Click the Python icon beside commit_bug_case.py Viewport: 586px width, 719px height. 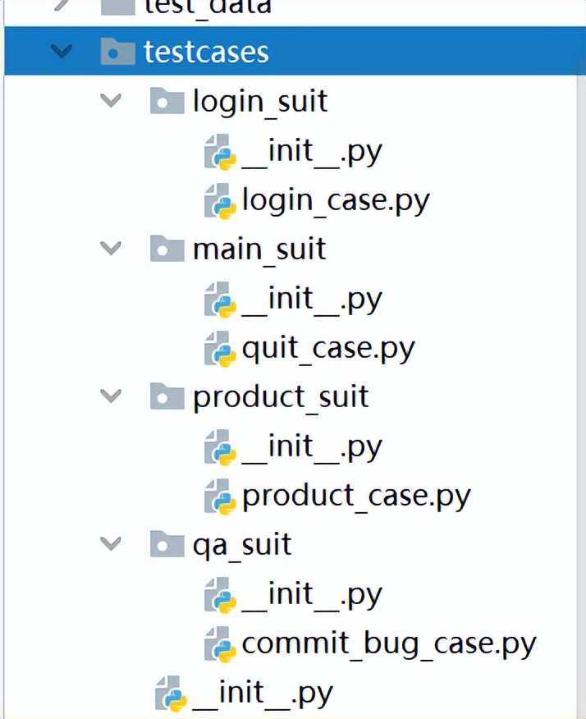click(220, 643)
